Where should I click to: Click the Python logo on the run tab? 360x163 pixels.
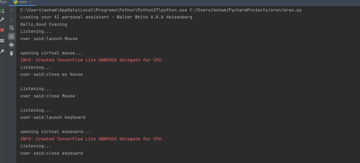[x=15, y=2]
